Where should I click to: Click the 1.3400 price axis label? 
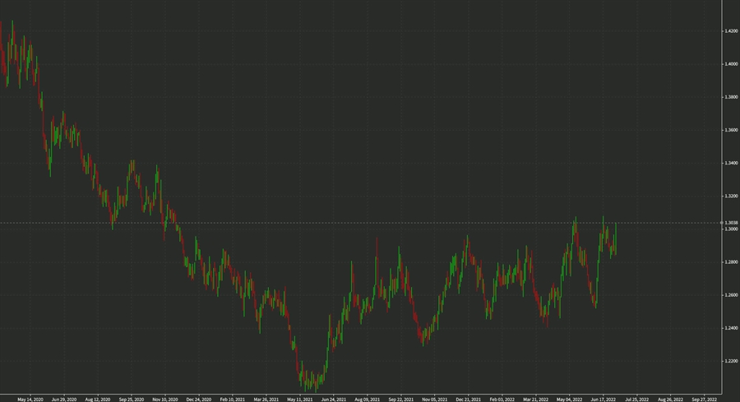731,164
